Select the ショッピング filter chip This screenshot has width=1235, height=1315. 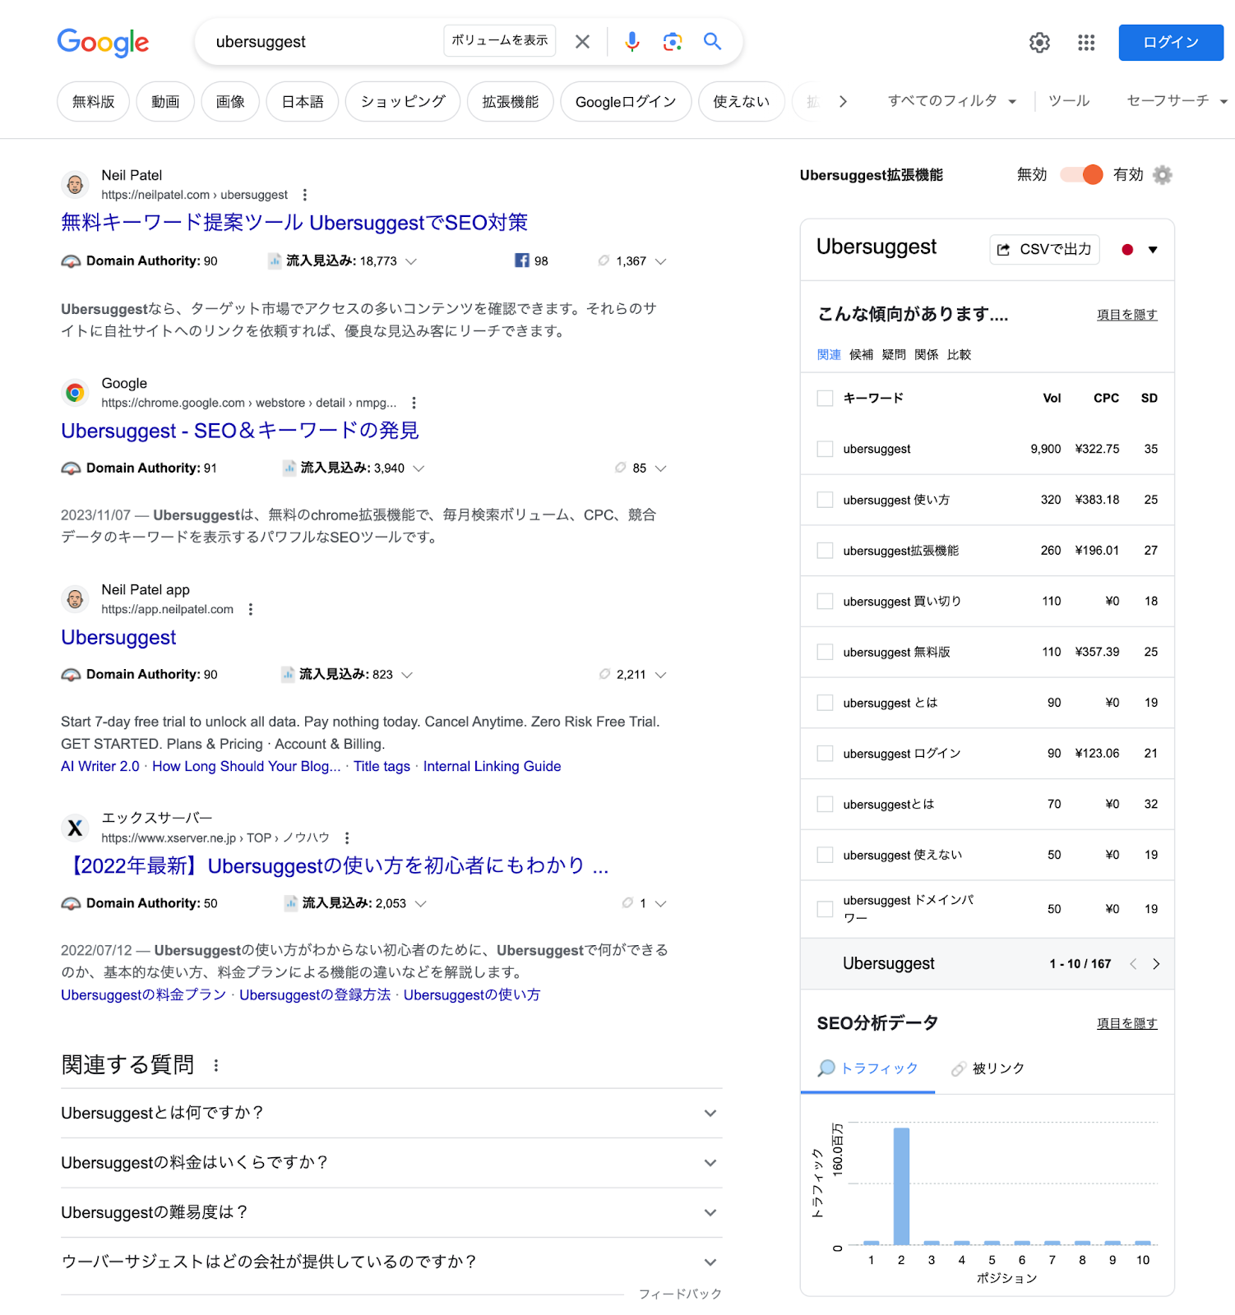tap(403, 102)
